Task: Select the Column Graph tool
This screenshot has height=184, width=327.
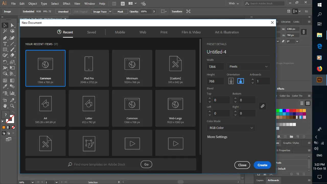Action: (x=12, y=93)
